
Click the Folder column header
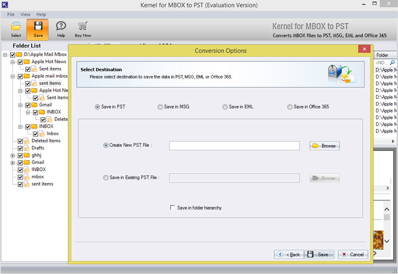point(385,55)
